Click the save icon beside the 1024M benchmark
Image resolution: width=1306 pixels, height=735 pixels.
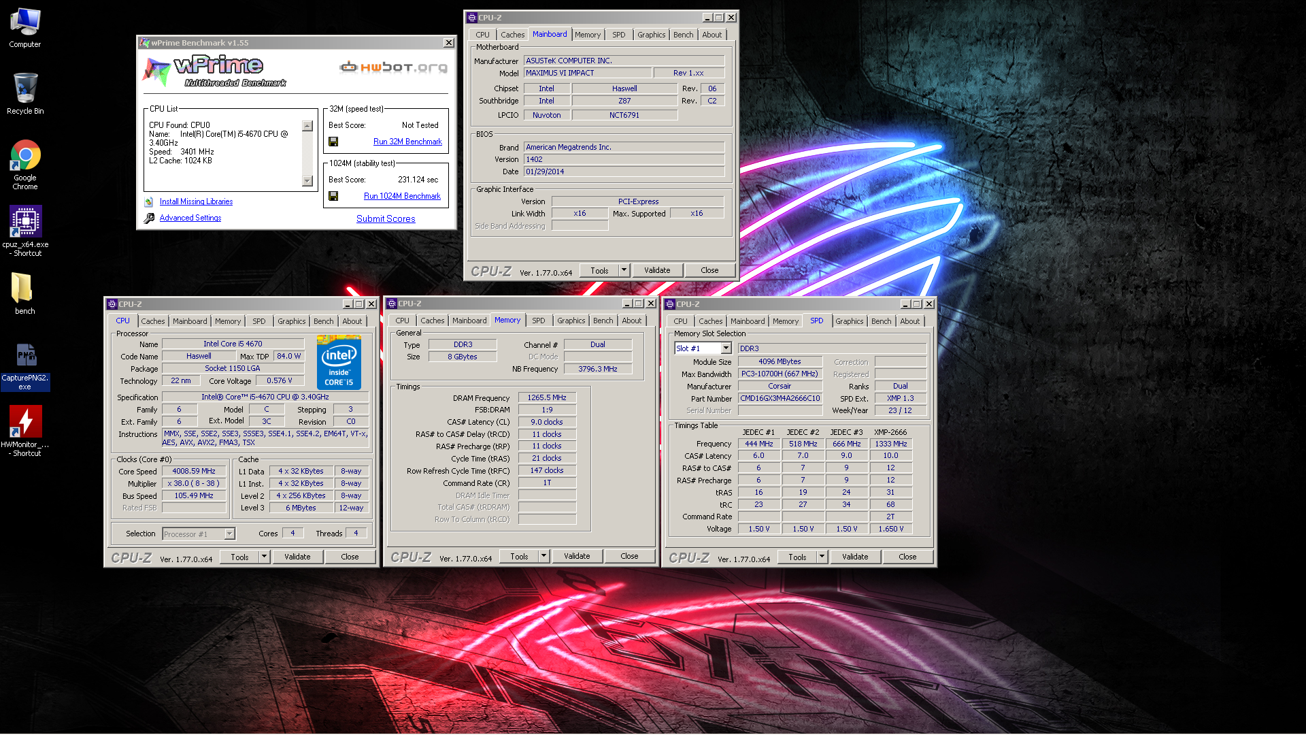click(x=333, y=196)
